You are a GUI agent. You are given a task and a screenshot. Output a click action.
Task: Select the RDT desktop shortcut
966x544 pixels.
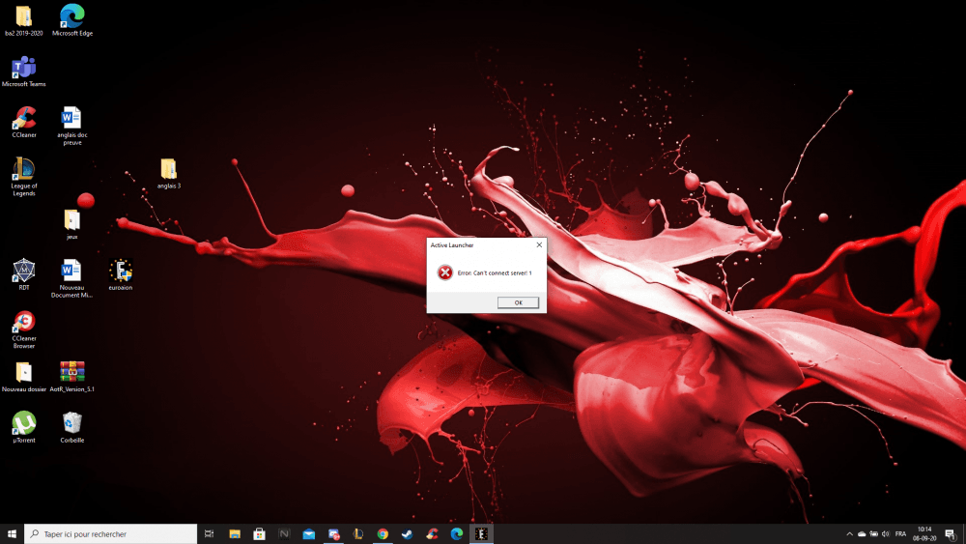(x=24, y=271)
